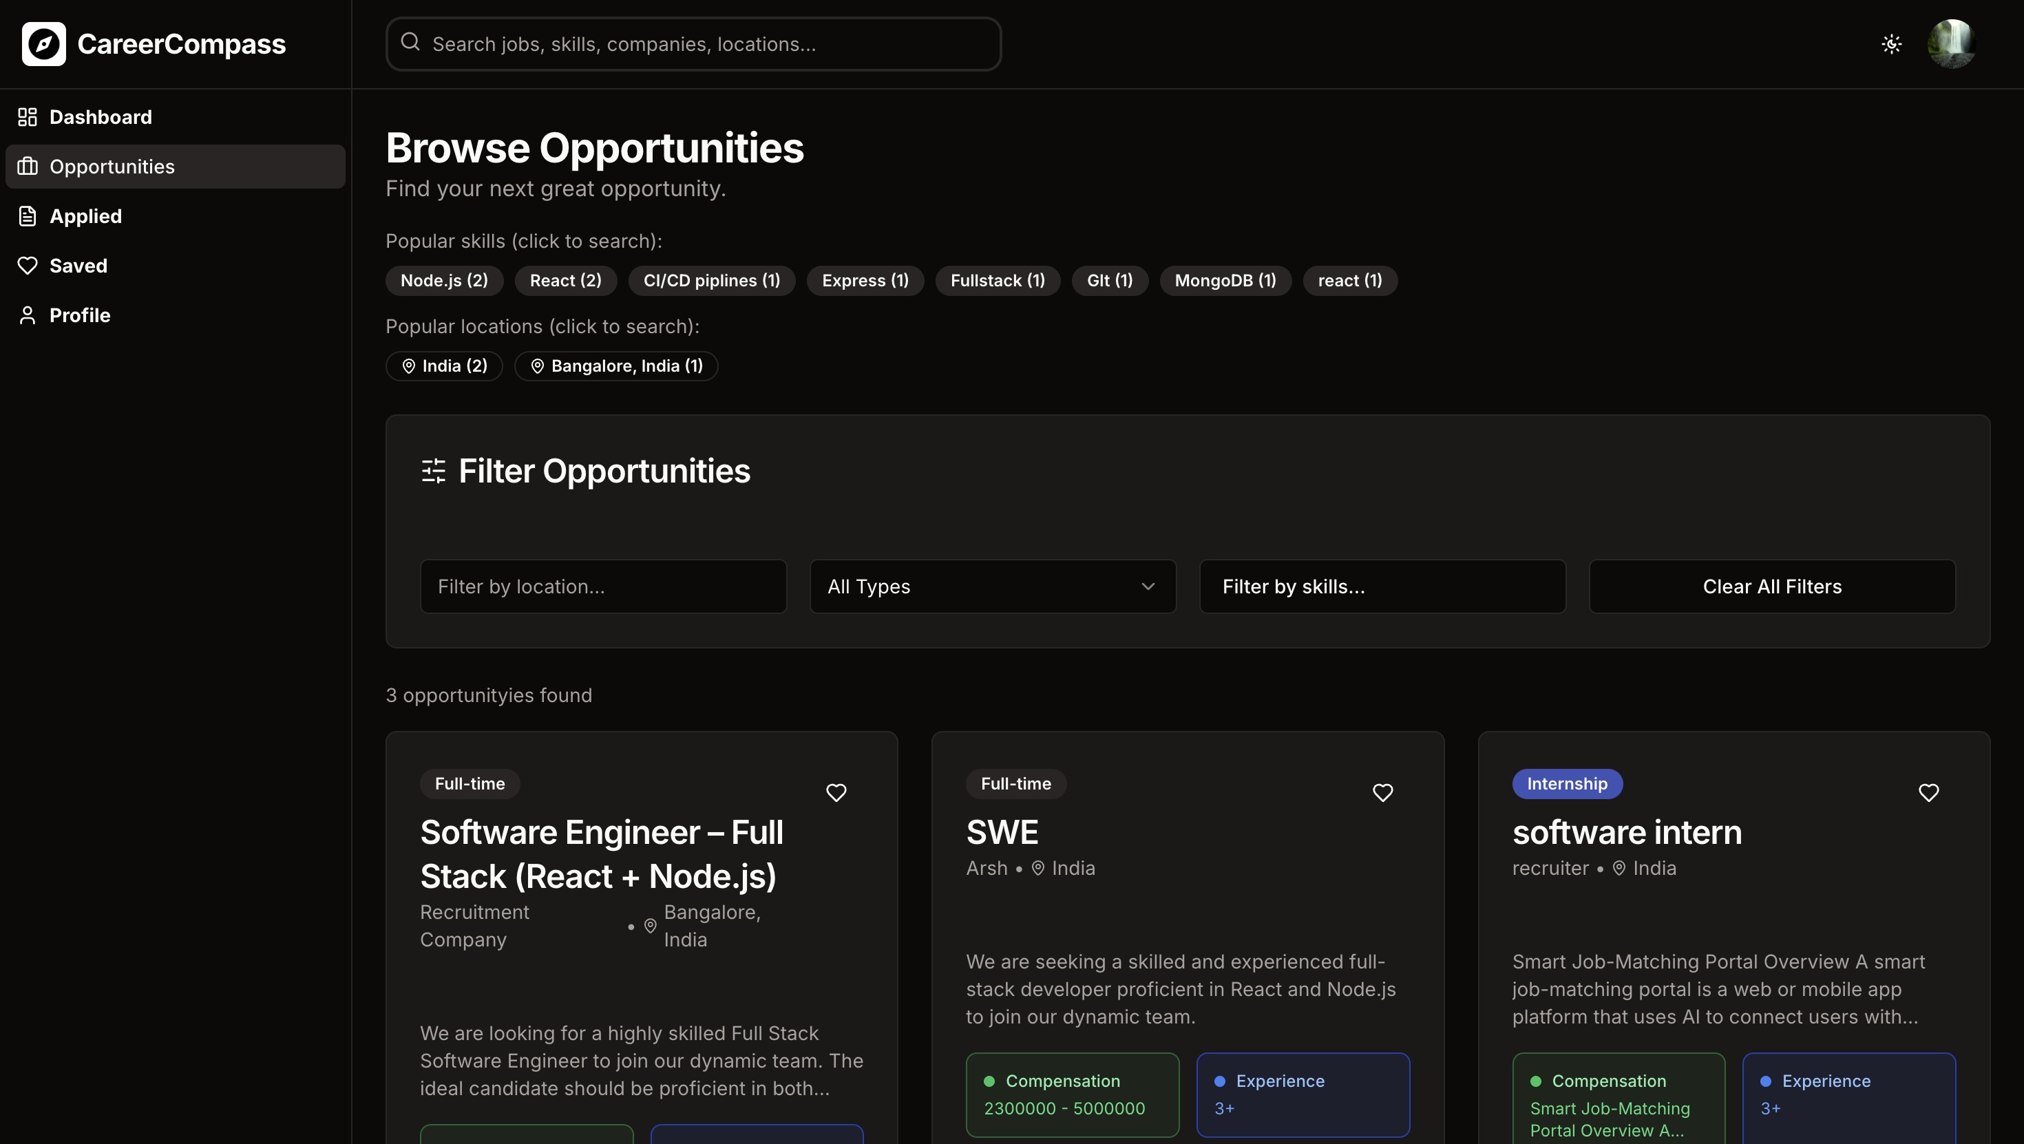The width and height of the screenshot is (2024, 1144).
Task: Heart the software intern listing
Action: point(1928,792)
